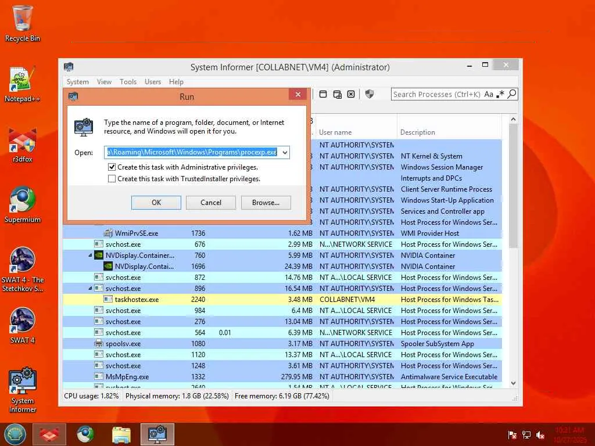Click SWAT 4 desktop icon
The width and height of the screenshot is (595, 446).
(23, 325)
